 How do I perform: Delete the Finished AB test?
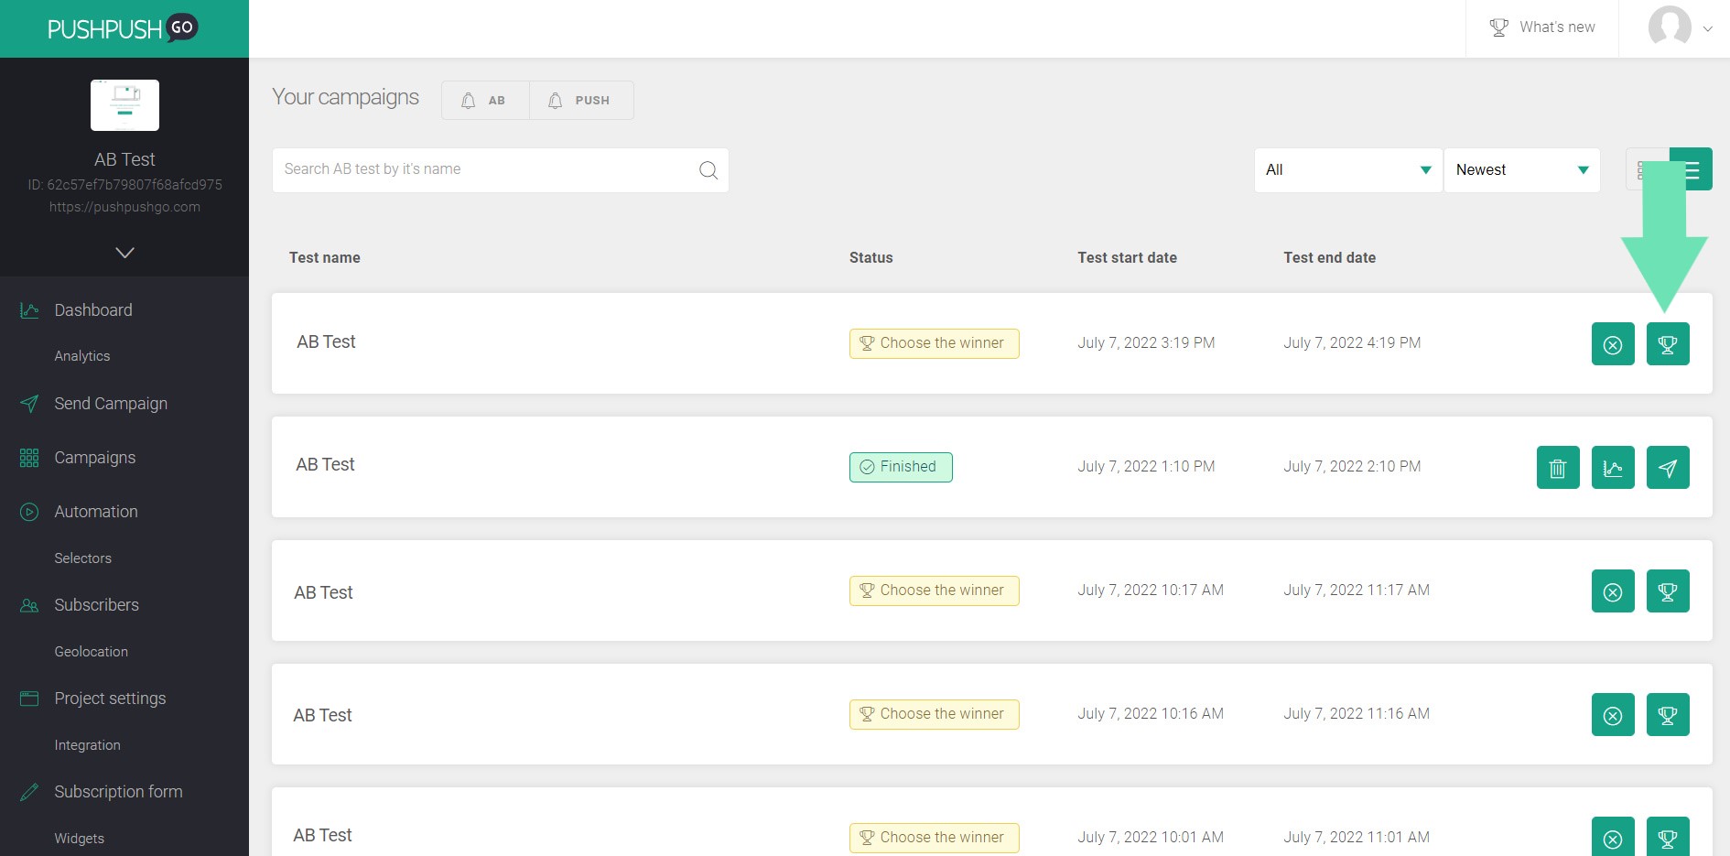click(x=1558, y=468)
